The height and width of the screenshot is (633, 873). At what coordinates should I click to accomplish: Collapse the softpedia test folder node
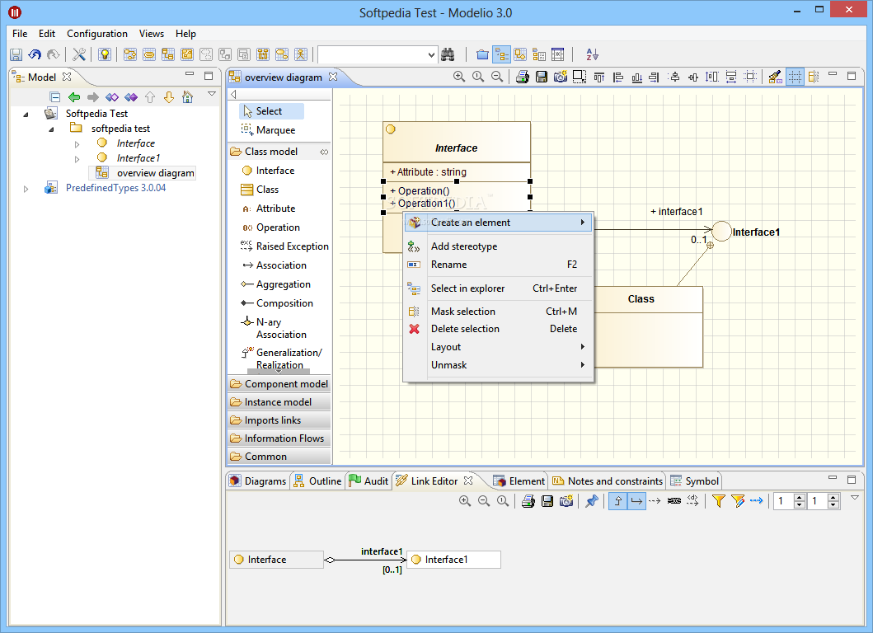51,129
